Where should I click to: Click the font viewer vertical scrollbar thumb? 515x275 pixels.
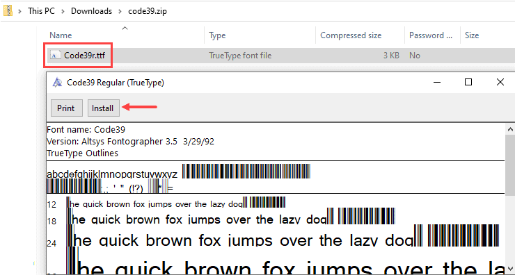510,166
